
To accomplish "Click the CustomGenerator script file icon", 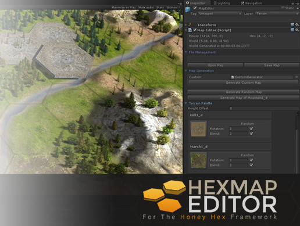I will click(x=233, y=77).
